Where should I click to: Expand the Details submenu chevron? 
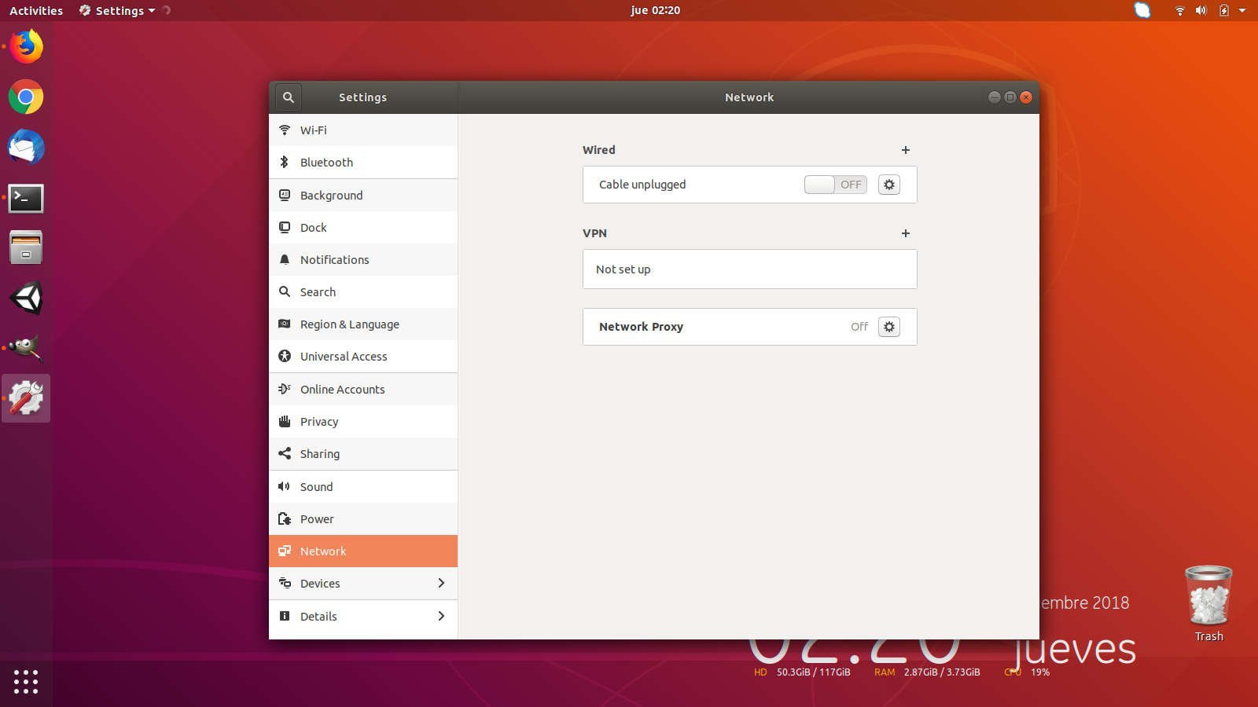(441, 616)
